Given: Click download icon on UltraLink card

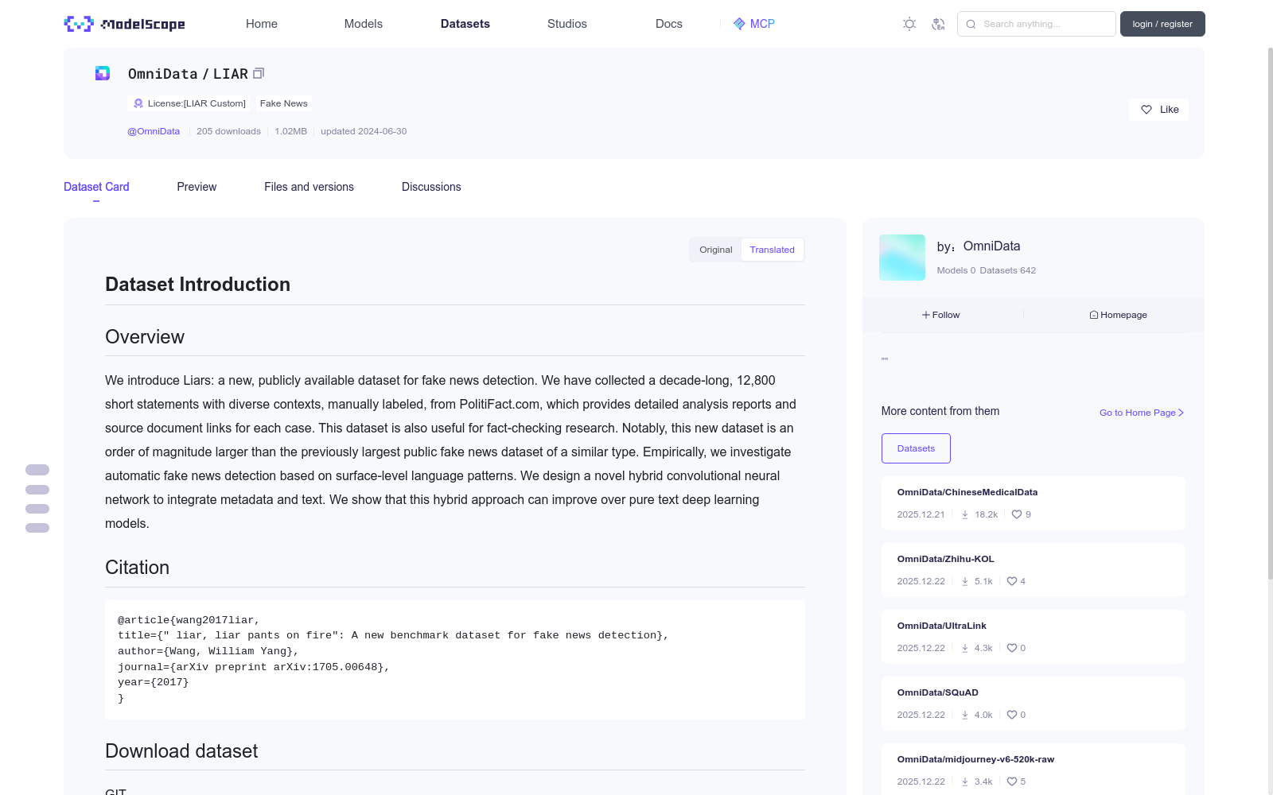Looking at the screenshot, I should click(965, 648).
